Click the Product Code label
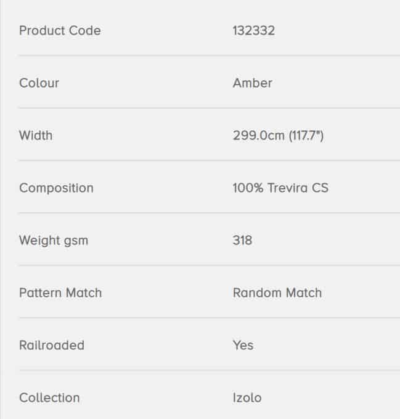Screen dimensions: 400x419 tap(60, 30)
